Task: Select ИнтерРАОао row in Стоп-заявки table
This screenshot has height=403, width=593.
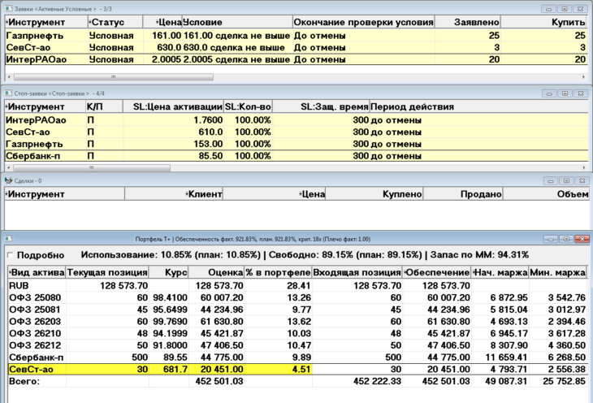Action: pos(296,120)
